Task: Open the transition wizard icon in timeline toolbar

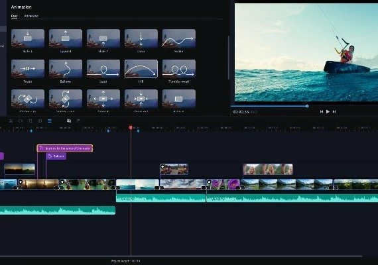Action: (69, 121)
